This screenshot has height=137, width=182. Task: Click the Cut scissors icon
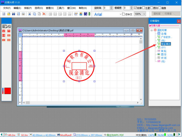click(x=30, y=14)
